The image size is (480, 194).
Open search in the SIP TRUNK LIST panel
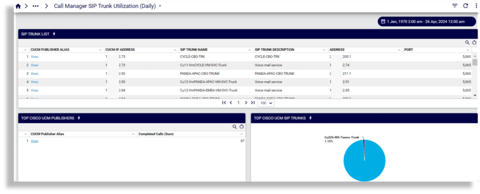coord(467,43)
